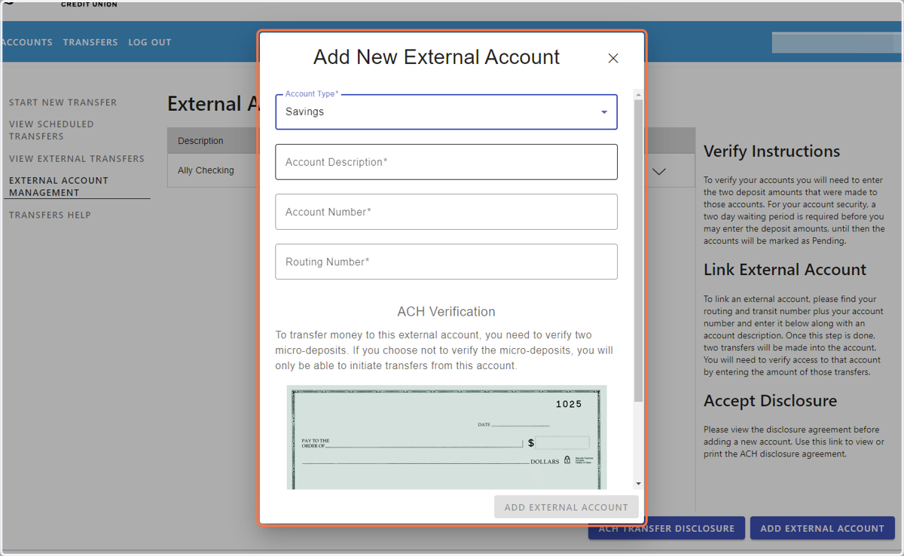The height and width of the screenshot is (556, 904).
Task: Click the Account Number field
Action: click(446, 212)
